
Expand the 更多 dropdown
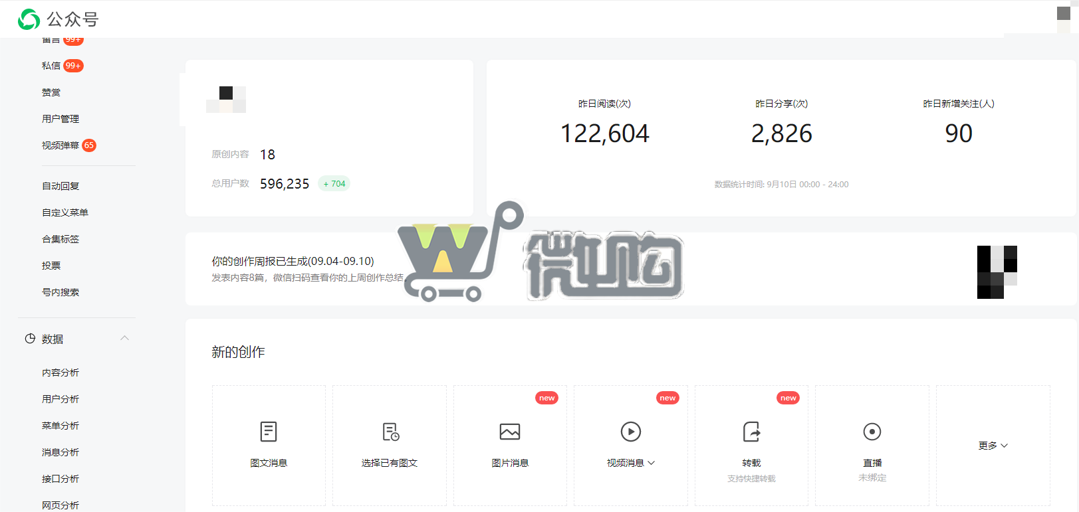[x=993, y=446]
